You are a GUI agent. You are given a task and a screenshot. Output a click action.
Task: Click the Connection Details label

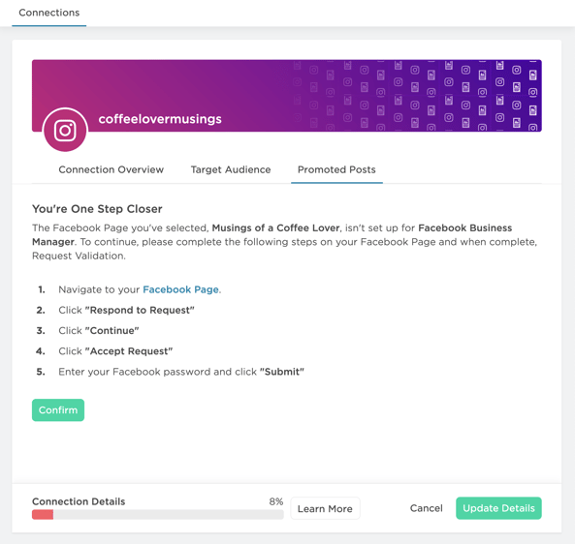79,501
